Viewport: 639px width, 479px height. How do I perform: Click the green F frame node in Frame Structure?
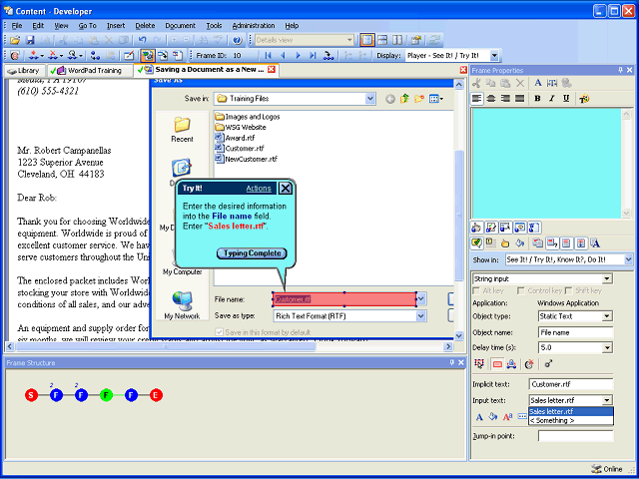click(x=106, y=395)
